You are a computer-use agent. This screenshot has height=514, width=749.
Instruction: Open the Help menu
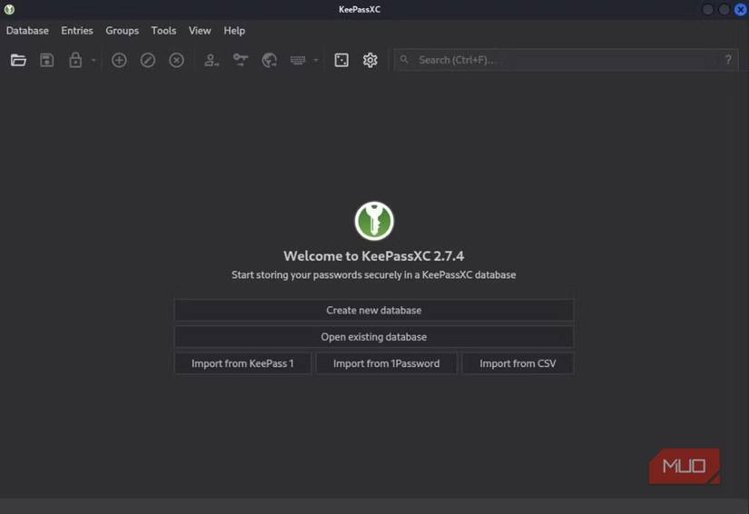coord(234,31)
